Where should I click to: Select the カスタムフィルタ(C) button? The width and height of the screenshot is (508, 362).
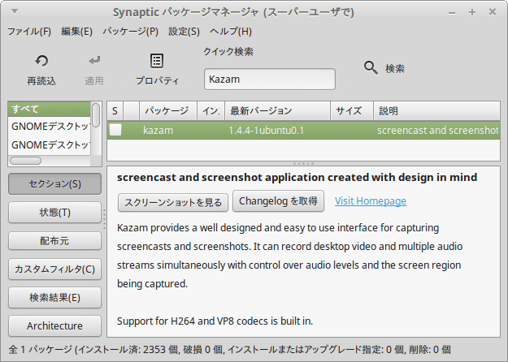[x=54, y=269]
